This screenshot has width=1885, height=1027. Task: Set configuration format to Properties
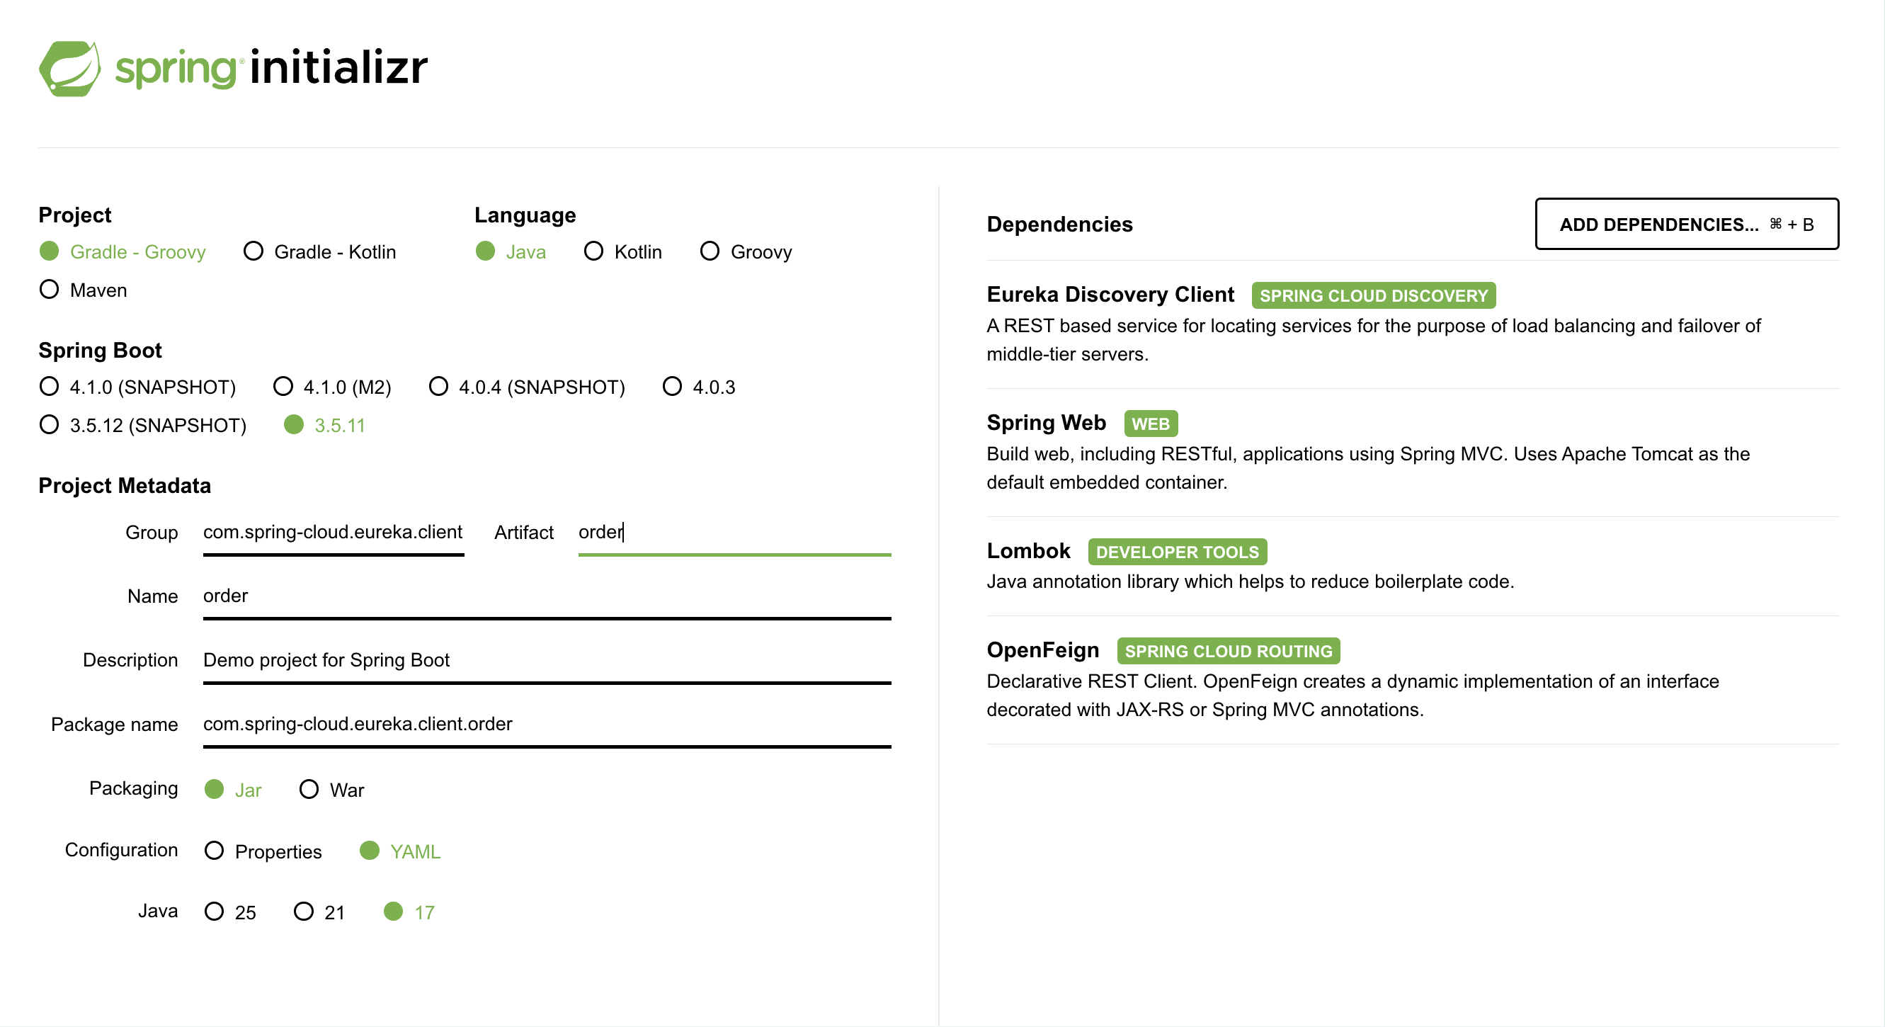tap(263, 851)
